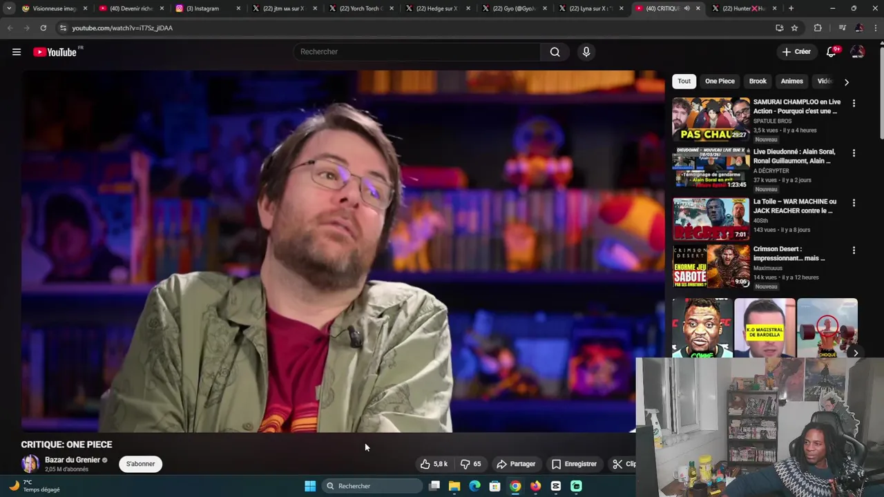The width and height of the screenshot is (884, 497).
Task: Mute the playing CRITIQUE tab audio icon
Action: (686, 8)
